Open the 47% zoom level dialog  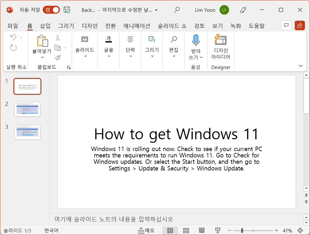tap(287, 231)
